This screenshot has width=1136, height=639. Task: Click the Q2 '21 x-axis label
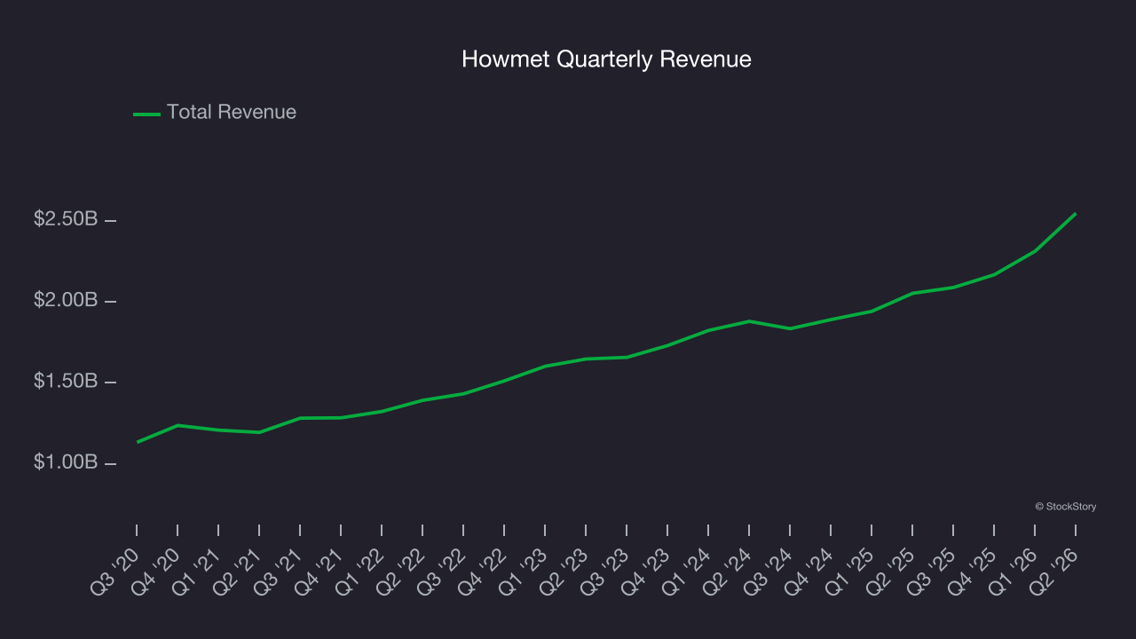(238, 572)
